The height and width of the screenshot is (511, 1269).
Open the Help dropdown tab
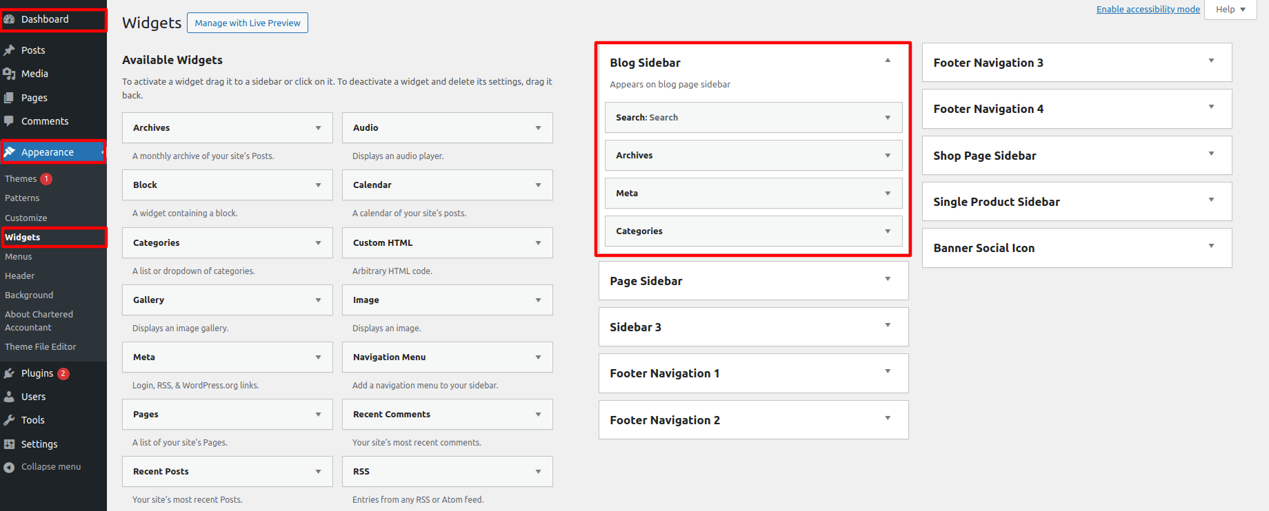(1230, 10)
